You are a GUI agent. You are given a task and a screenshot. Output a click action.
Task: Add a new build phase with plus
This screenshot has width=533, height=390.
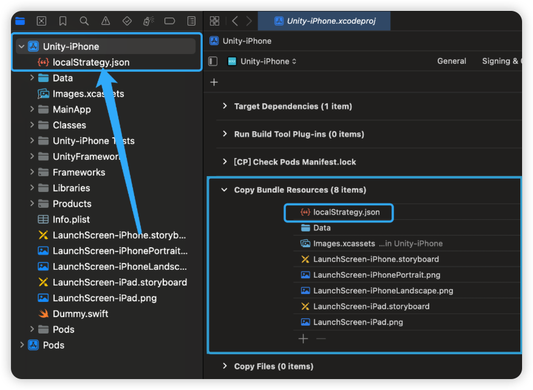pos(214,82)
